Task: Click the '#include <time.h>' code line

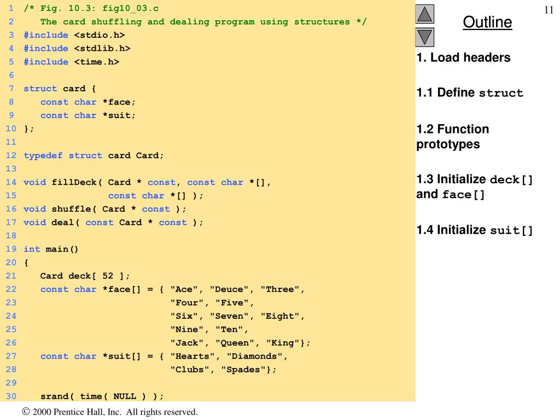Action: coord(72,62)
